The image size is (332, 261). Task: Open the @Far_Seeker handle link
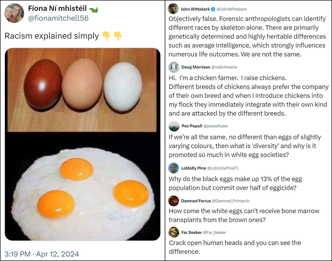click(214, 232)
